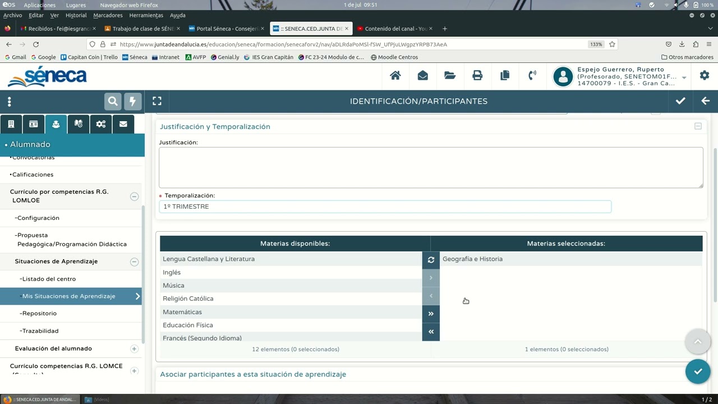The image size is (718, 404).
Task: Collapse Situaciones de Aprendizaje section
Action: click(134, 261)
